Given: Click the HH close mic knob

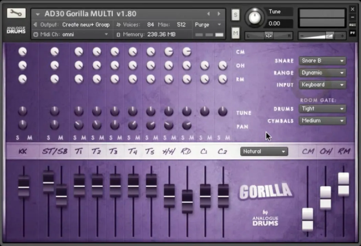Looking at the screenshot, I should click(169, 52).
